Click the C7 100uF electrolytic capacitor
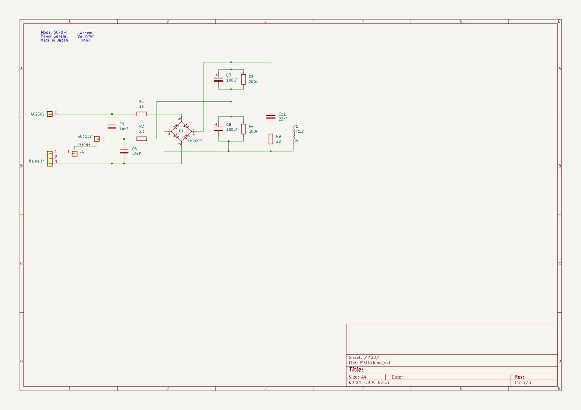 pyautogui.click(x=219, y=79)
